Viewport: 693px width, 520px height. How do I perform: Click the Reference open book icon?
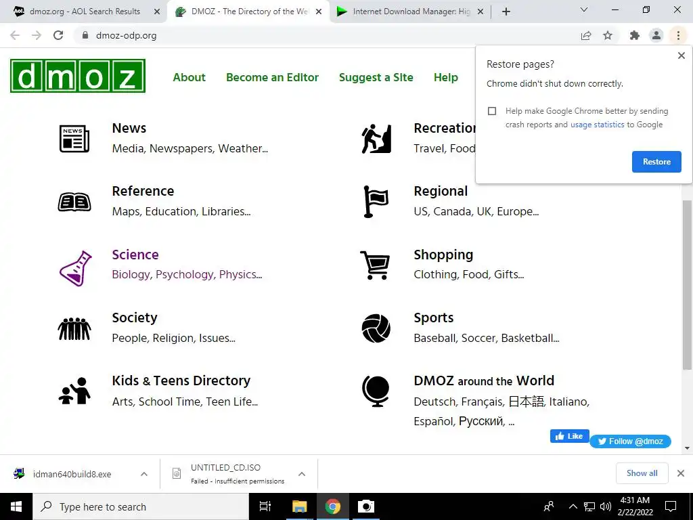74,202
